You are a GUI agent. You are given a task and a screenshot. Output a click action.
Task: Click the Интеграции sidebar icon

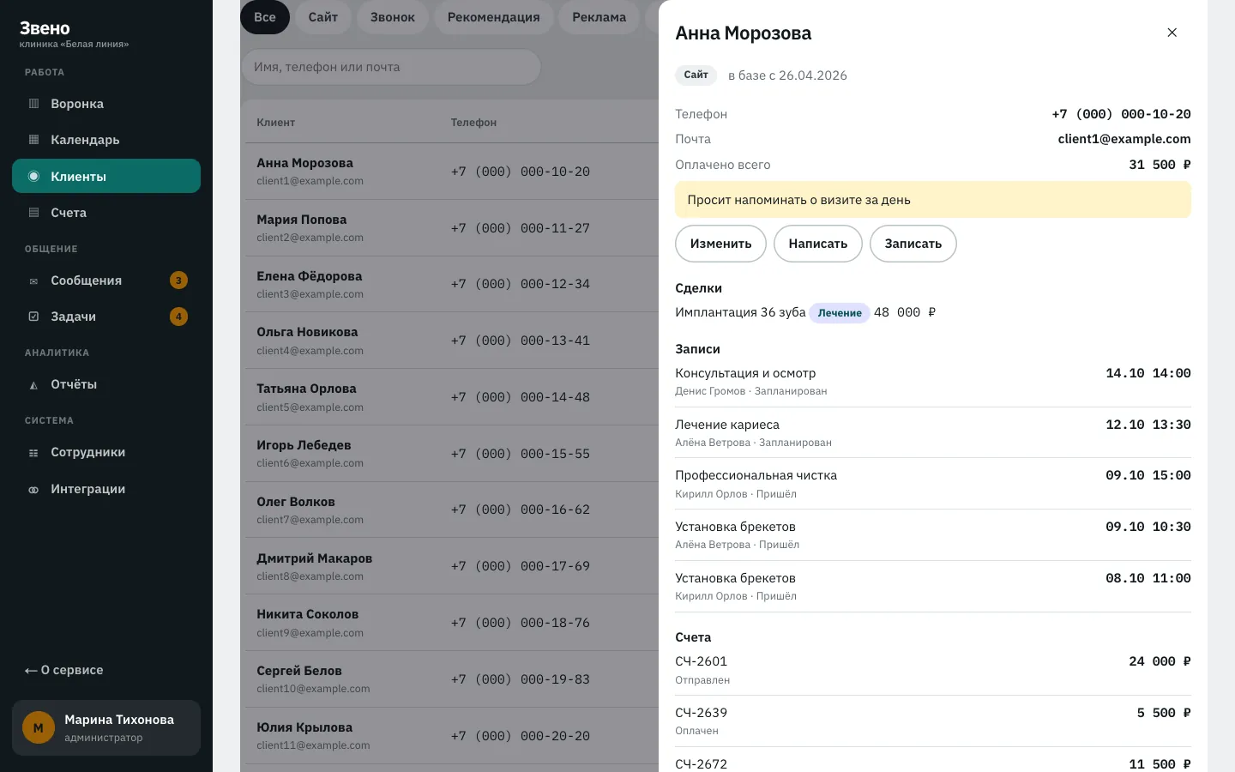(x=33, y=489)
